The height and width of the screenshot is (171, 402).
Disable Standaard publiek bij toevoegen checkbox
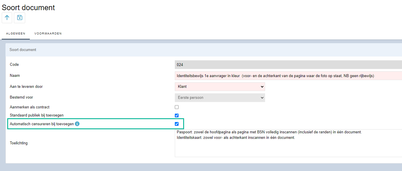[x=177, y=115]
